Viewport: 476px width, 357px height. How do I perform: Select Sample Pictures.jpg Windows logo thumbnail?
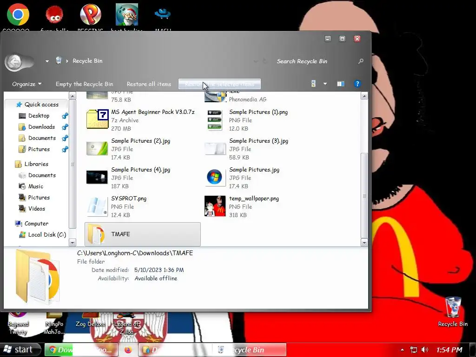point(215,177)
